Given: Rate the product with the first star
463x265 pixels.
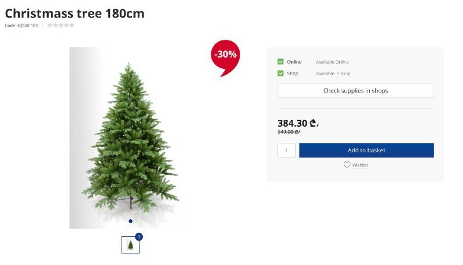Looking at the screenshot, I should [50, 25].
